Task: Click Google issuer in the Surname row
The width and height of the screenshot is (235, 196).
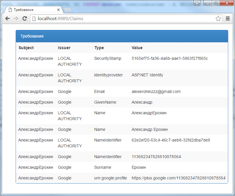Action: [x=65, y=167]
